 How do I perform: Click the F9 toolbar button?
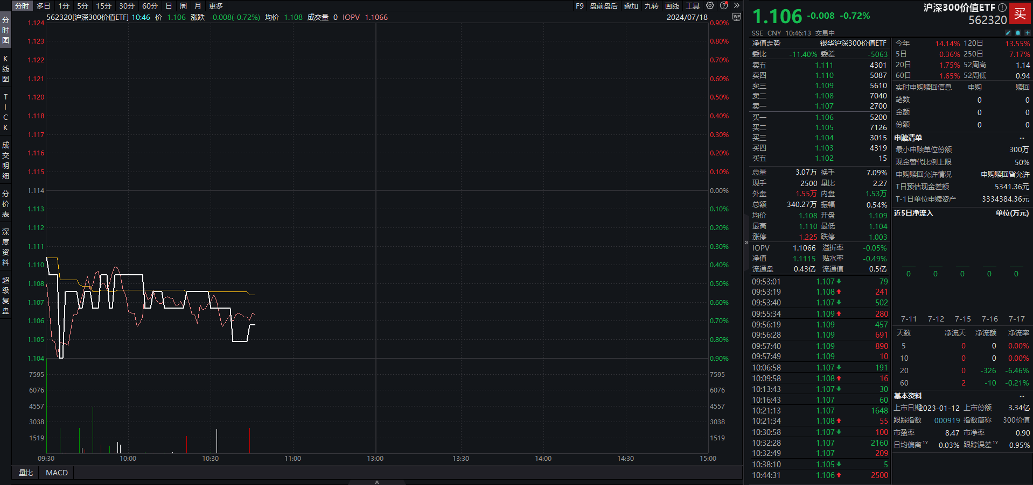click(x=580, y=6)
